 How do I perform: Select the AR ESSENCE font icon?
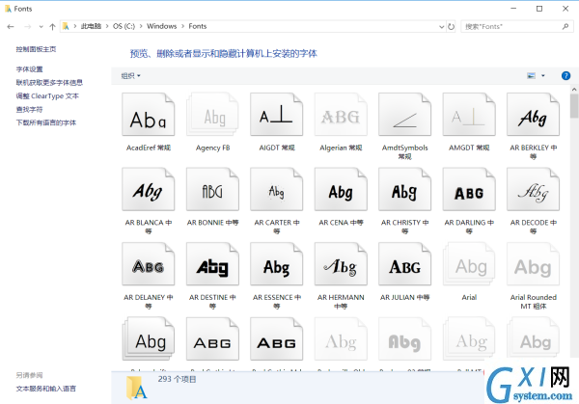tap(277, 264)
